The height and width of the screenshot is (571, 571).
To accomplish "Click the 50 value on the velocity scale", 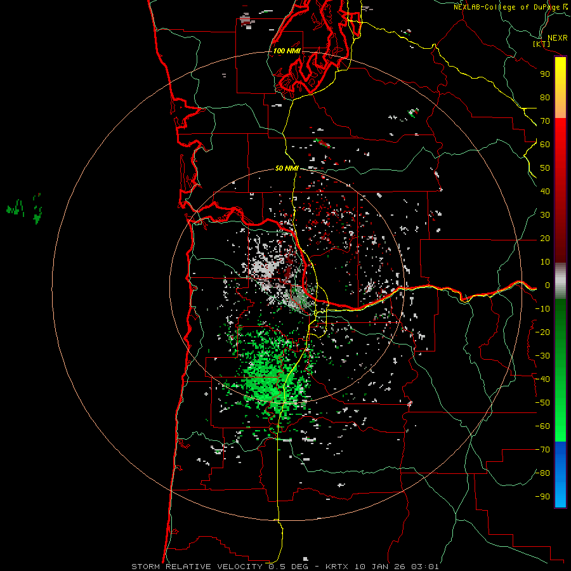I will (x=545, y=168).
